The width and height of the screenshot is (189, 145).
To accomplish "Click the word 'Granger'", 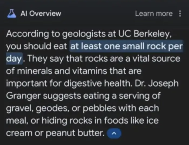I will (23, 96).
